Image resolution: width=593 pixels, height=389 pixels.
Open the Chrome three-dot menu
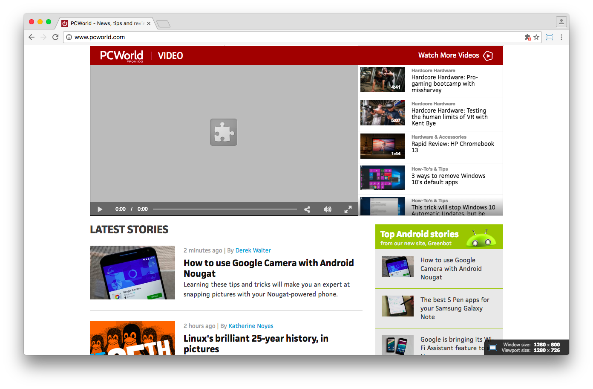coord(561,37)
